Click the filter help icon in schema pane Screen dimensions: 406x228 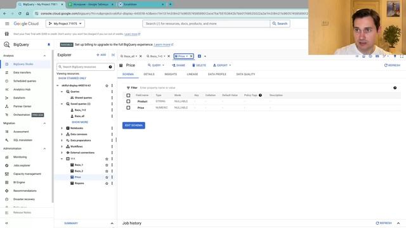click(395, 88)
